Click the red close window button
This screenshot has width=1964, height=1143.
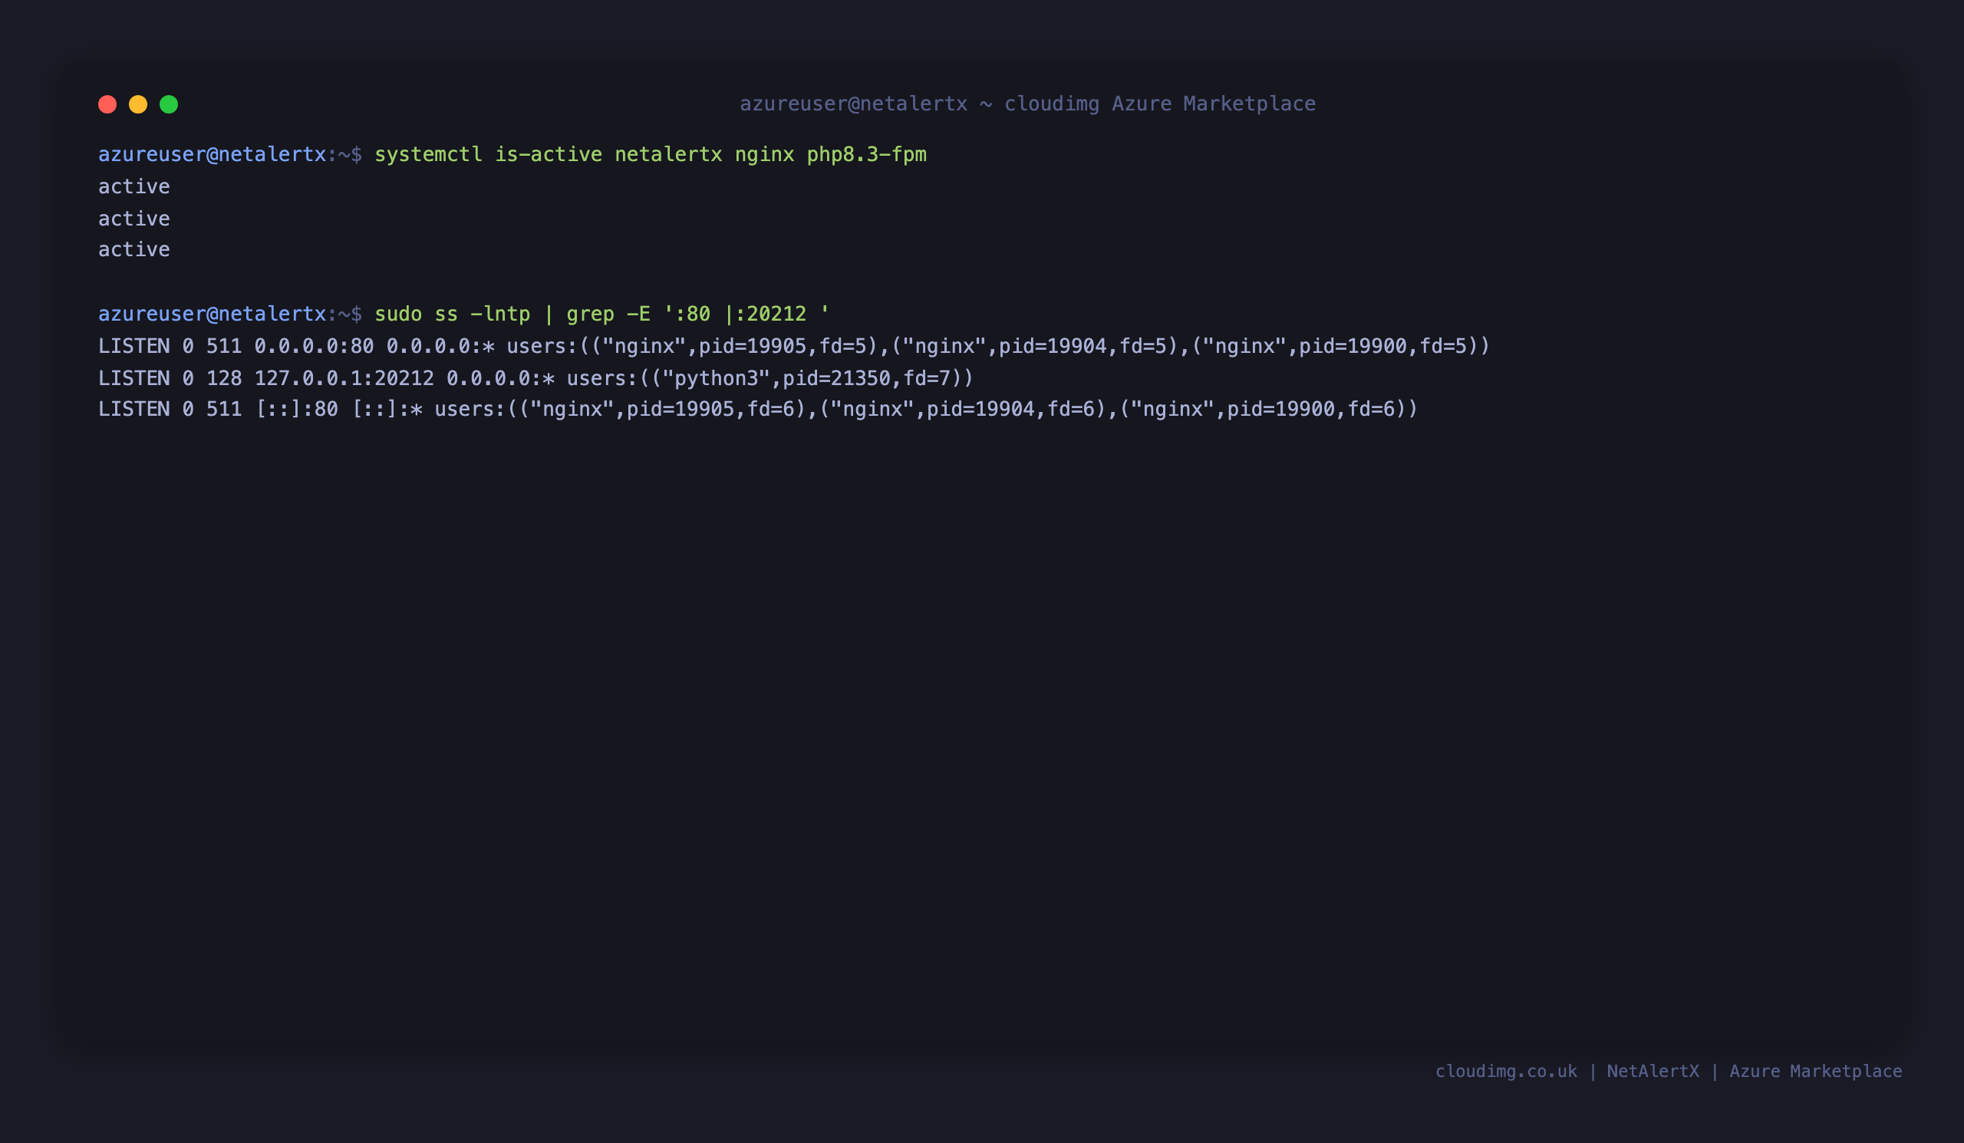(x=107, y=104)
